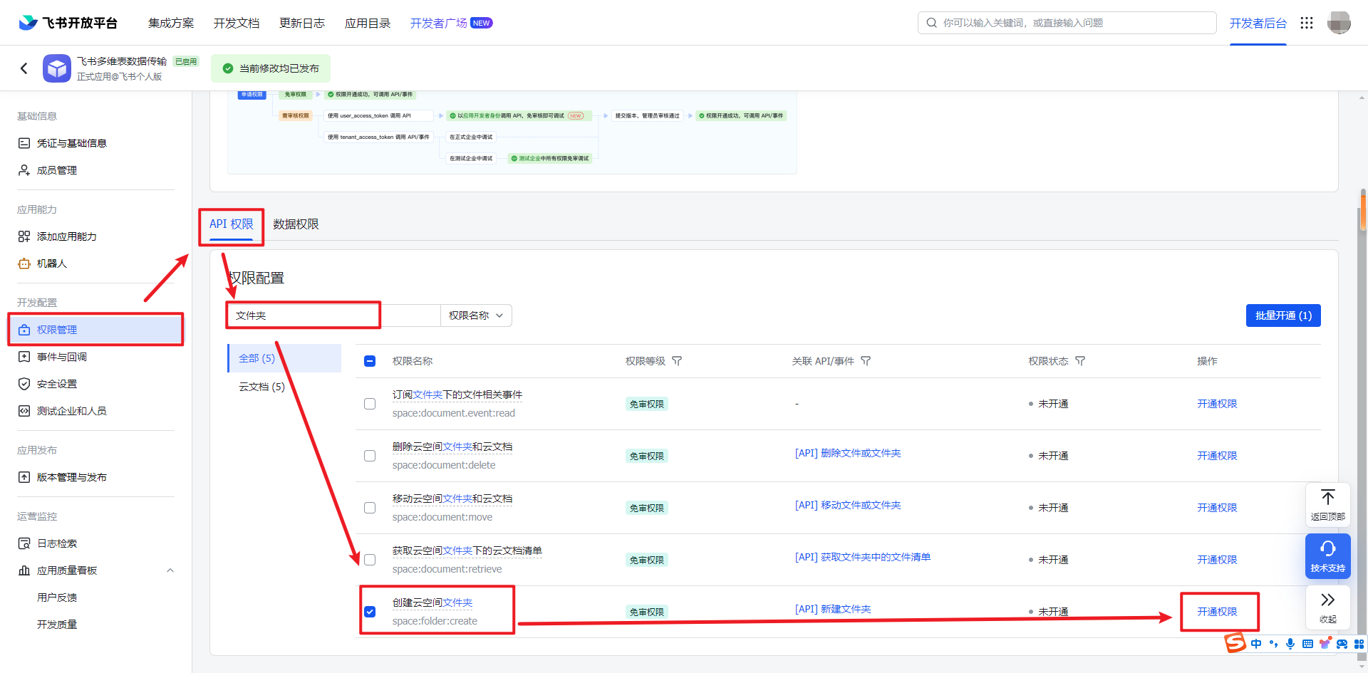Image resolution: width=1368 pixels, height=673 pixels.
Task: Toggle the 中 language indicator in IME bar
Action: 1256,644
